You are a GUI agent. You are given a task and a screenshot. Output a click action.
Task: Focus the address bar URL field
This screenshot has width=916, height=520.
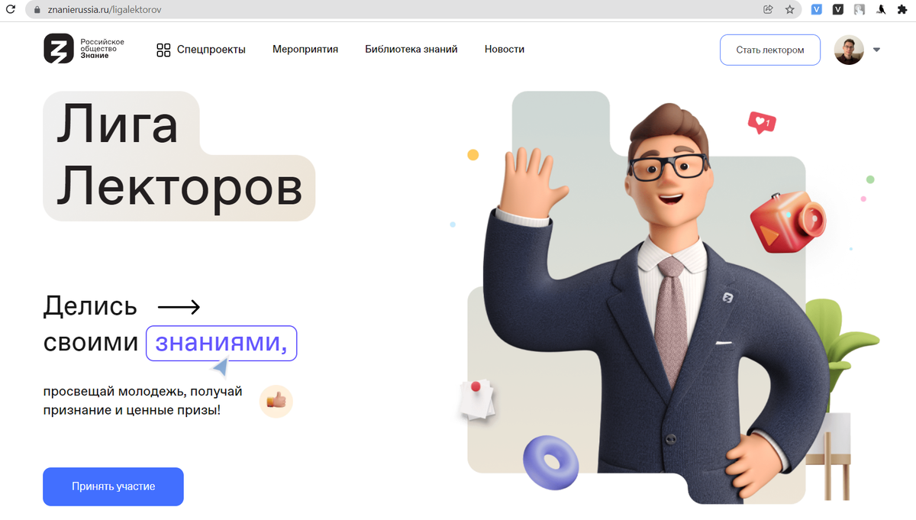pyautogui.click(x=397, y=10)
